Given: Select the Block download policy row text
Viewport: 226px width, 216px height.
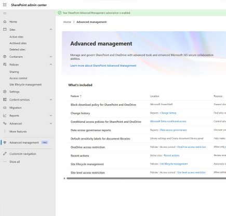Looking at the screenshot, I should tap(103, 105).
